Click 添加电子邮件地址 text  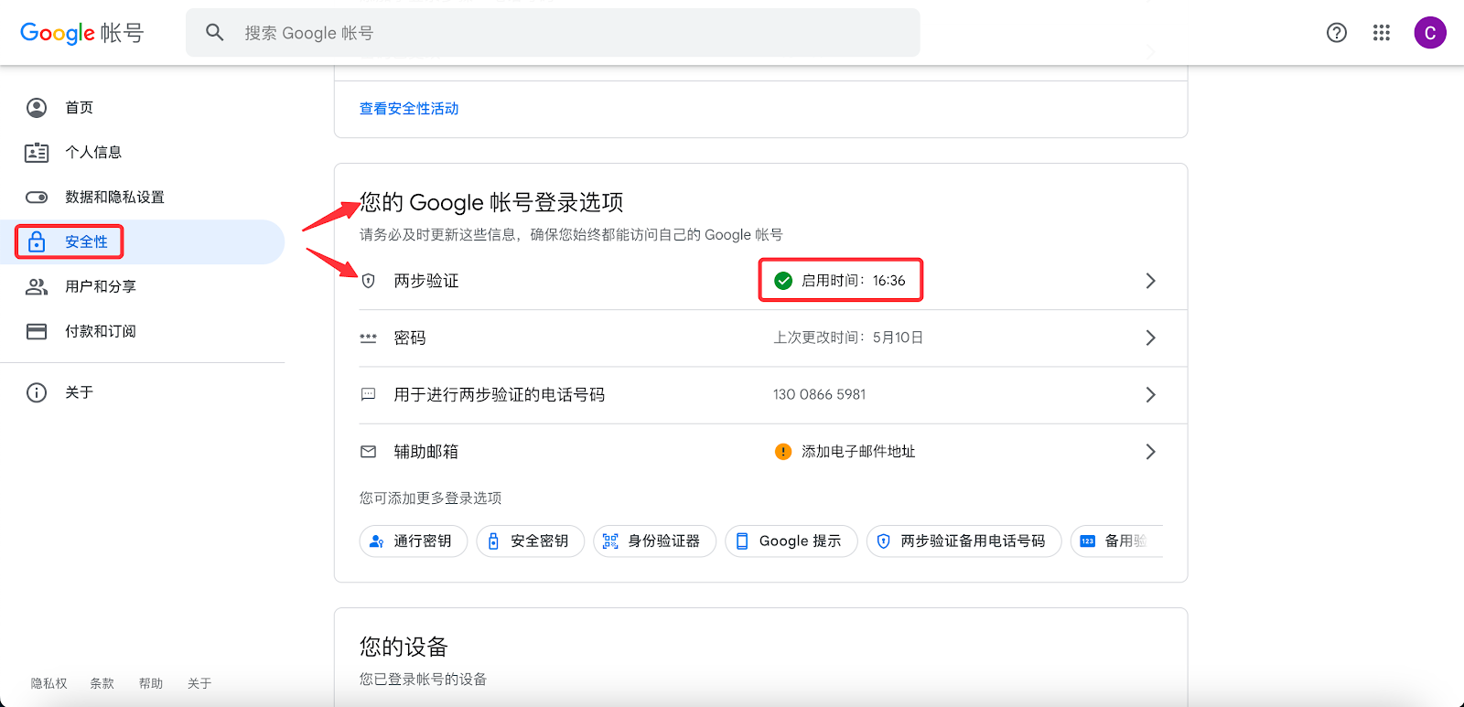point(858,452)
